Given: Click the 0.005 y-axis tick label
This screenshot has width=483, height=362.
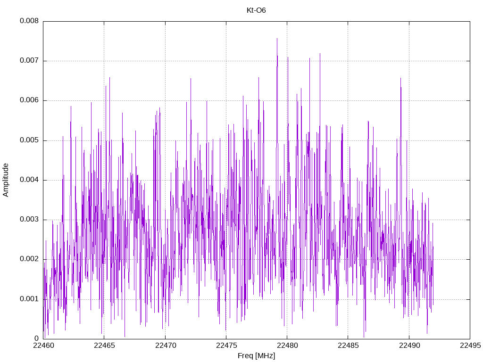Looking at the screenshot, I should [x=29, y=140].
